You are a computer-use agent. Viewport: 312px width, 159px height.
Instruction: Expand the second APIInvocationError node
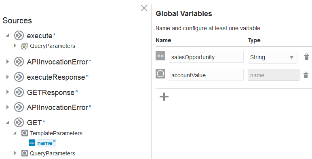[x=8, y=107]
